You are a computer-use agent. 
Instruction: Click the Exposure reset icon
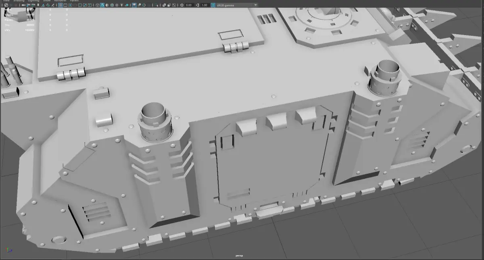coord(182,5)
